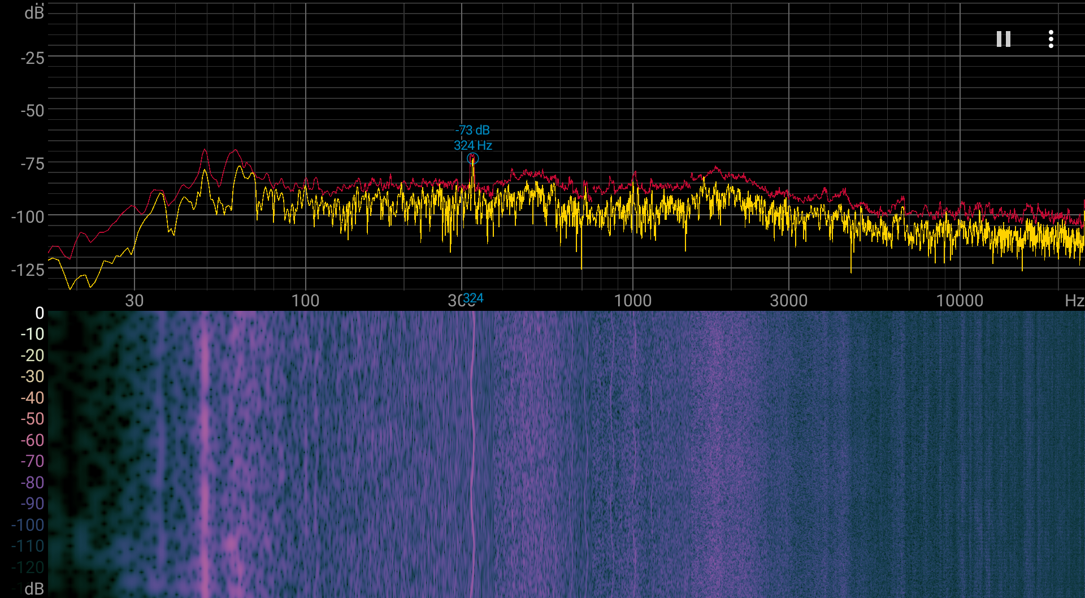Click the 3000 Hz frequency axis label
The image size is (1085, 598).
point(789,301)
